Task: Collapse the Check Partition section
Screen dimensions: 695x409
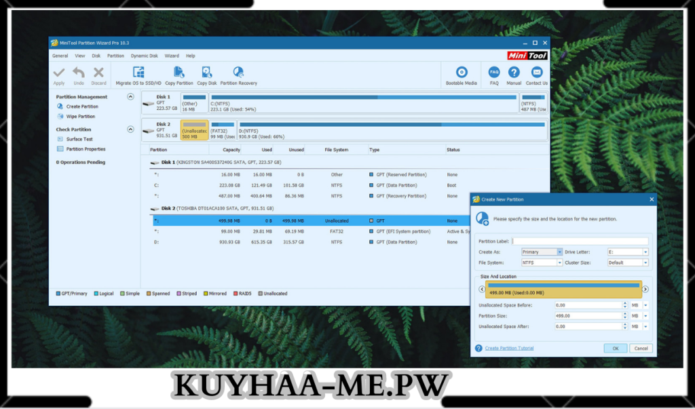Action: tap(130, 130)
